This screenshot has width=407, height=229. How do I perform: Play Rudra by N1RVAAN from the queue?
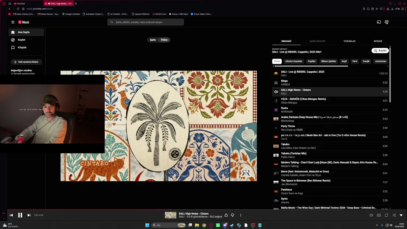(x=331, y=110)
